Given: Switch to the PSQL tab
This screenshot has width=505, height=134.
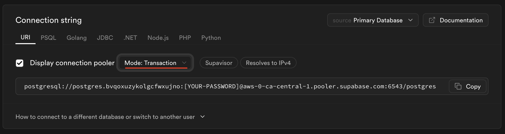Looking at the screenshot, I should tap(48, 38).
